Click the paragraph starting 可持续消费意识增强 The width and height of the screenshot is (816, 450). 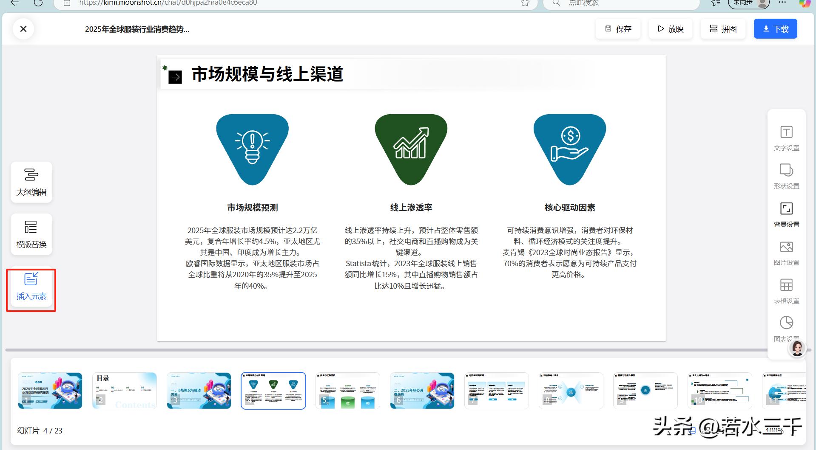(x=570, y=253)
